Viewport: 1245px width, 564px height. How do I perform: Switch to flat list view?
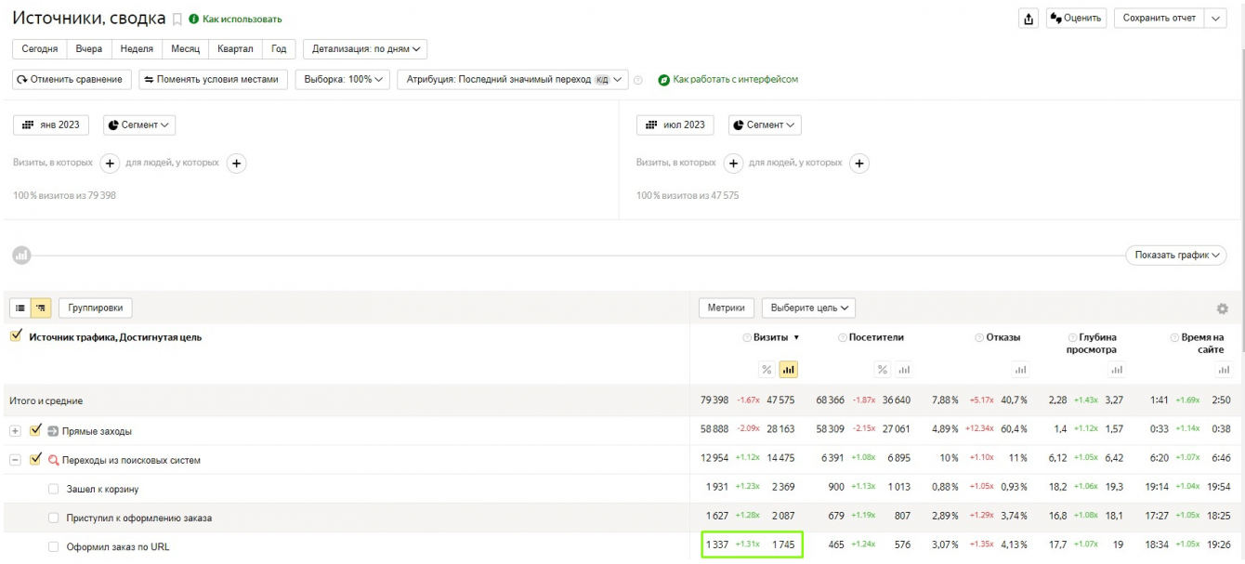(20, 308)
